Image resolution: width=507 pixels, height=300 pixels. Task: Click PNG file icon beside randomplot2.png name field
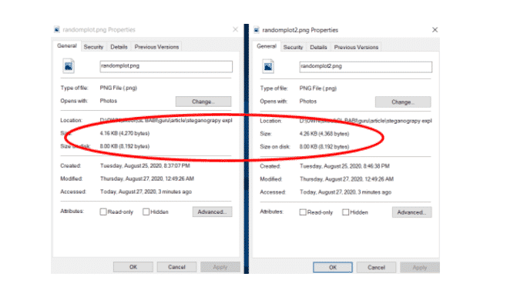pyautogui.click(x=268, y=66)
